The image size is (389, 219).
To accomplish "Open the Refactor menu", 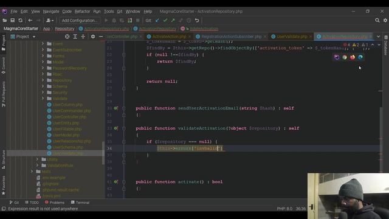I will pyautogui.click(x=83, y=12).
